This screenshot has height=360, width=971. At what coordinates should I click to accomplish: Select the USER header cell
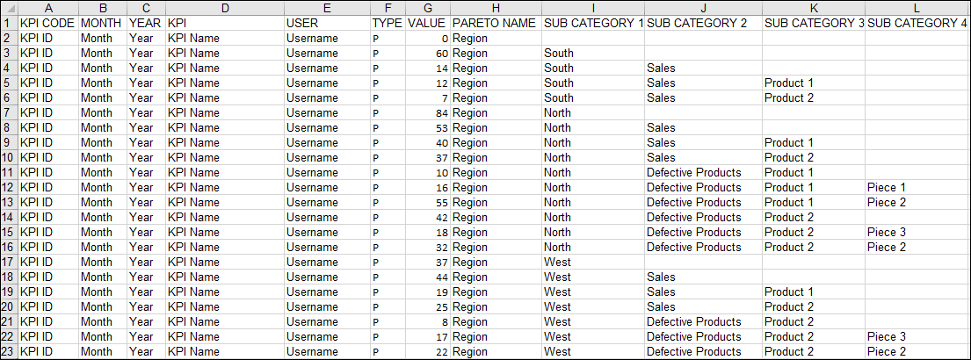(327, 23)
